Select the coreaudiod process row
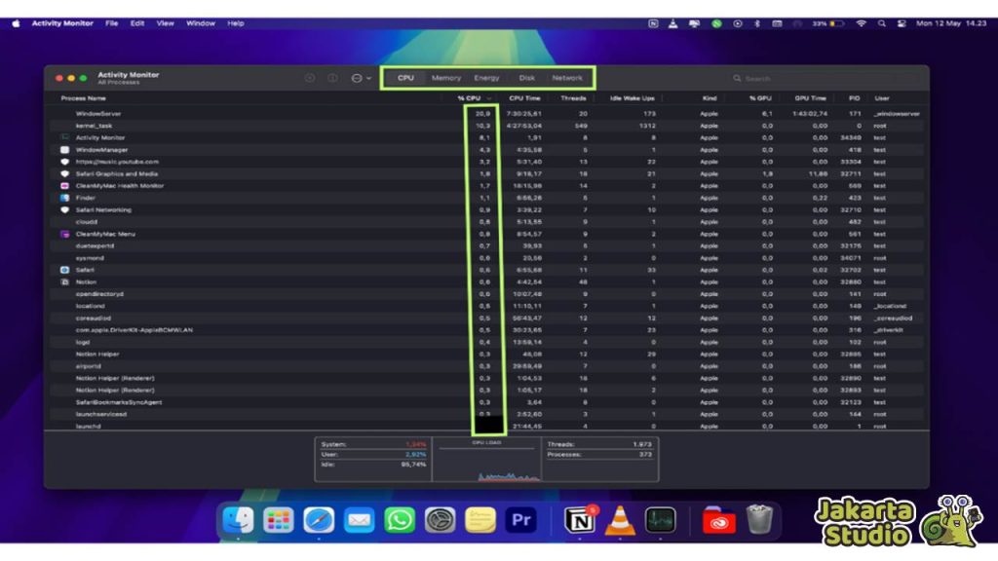The width and height of the screenshot is (998, 561). tap(487, 318)
